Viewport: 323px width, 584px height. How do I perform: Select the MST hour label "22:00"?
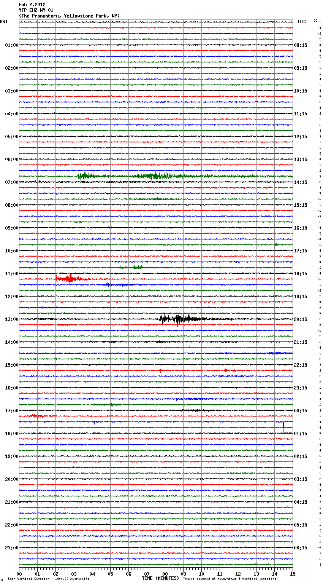tap(12, 525)
